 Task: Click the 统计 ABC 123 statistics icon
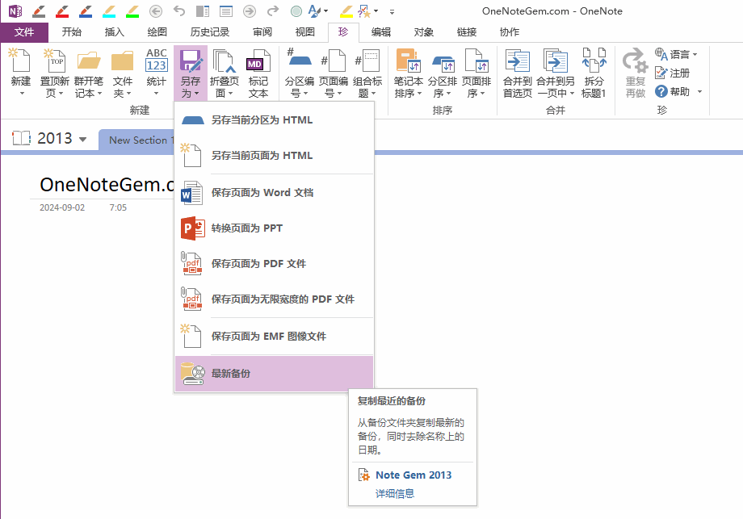(157, 61)
